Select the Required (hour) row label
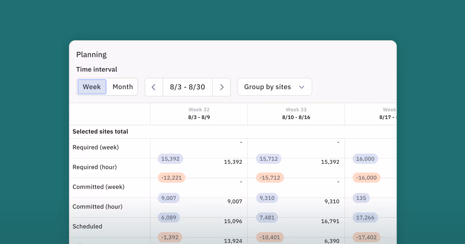This screenshot has width=465, height=244. [95, 167]
